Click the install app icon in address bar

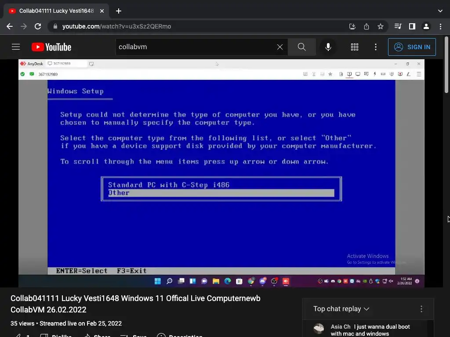pyautogui.click(x=352, y=26)
